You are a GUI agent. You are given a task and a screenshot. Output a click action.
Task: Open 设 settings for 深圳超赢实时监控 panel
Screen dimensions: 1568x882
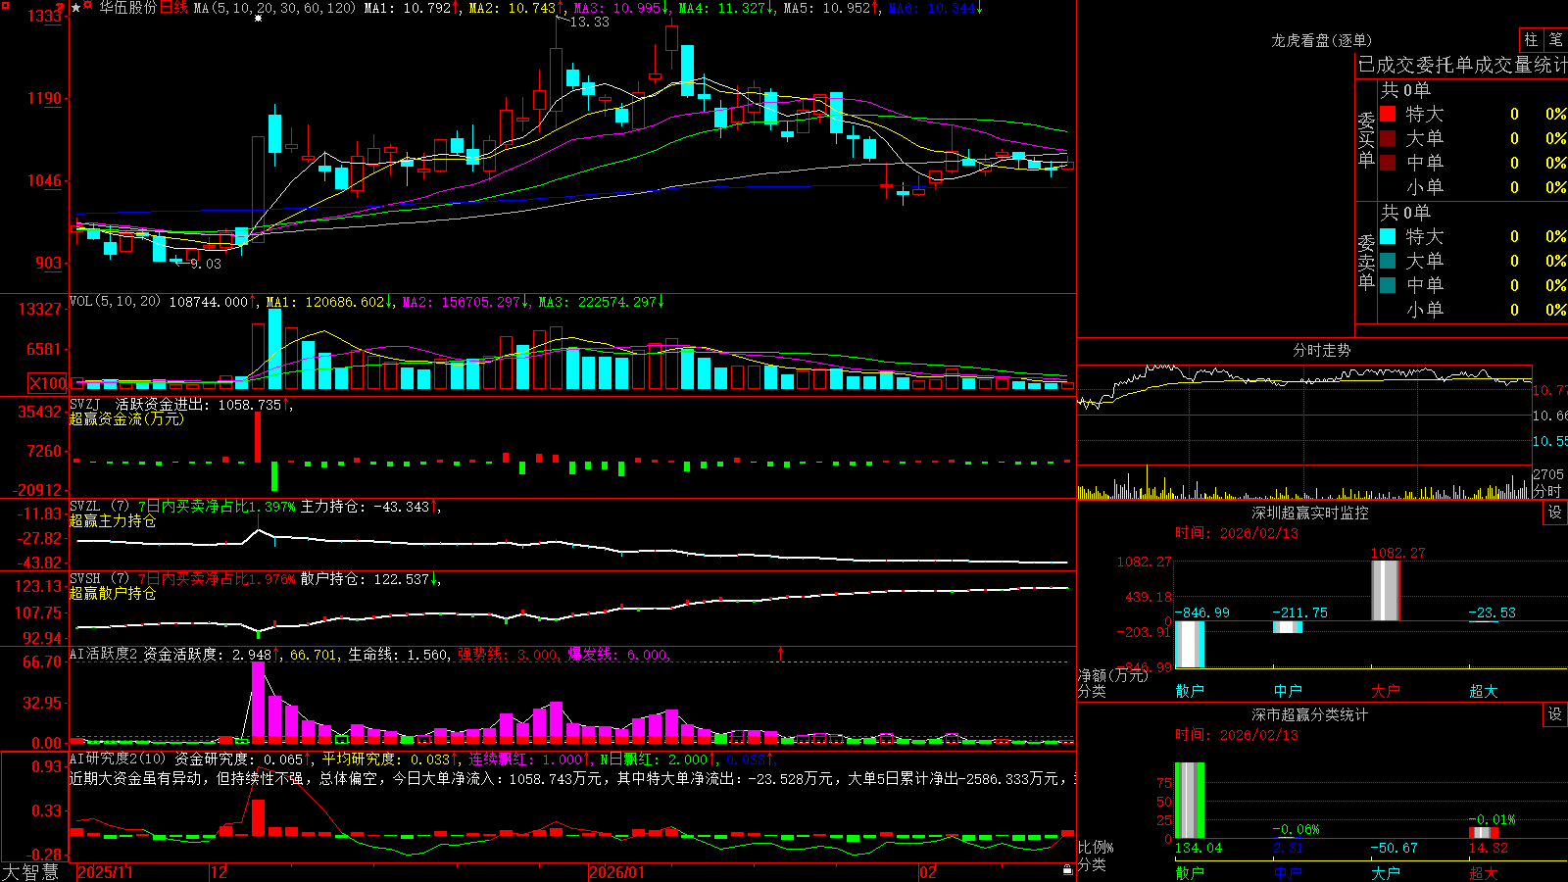[1555, 513]
